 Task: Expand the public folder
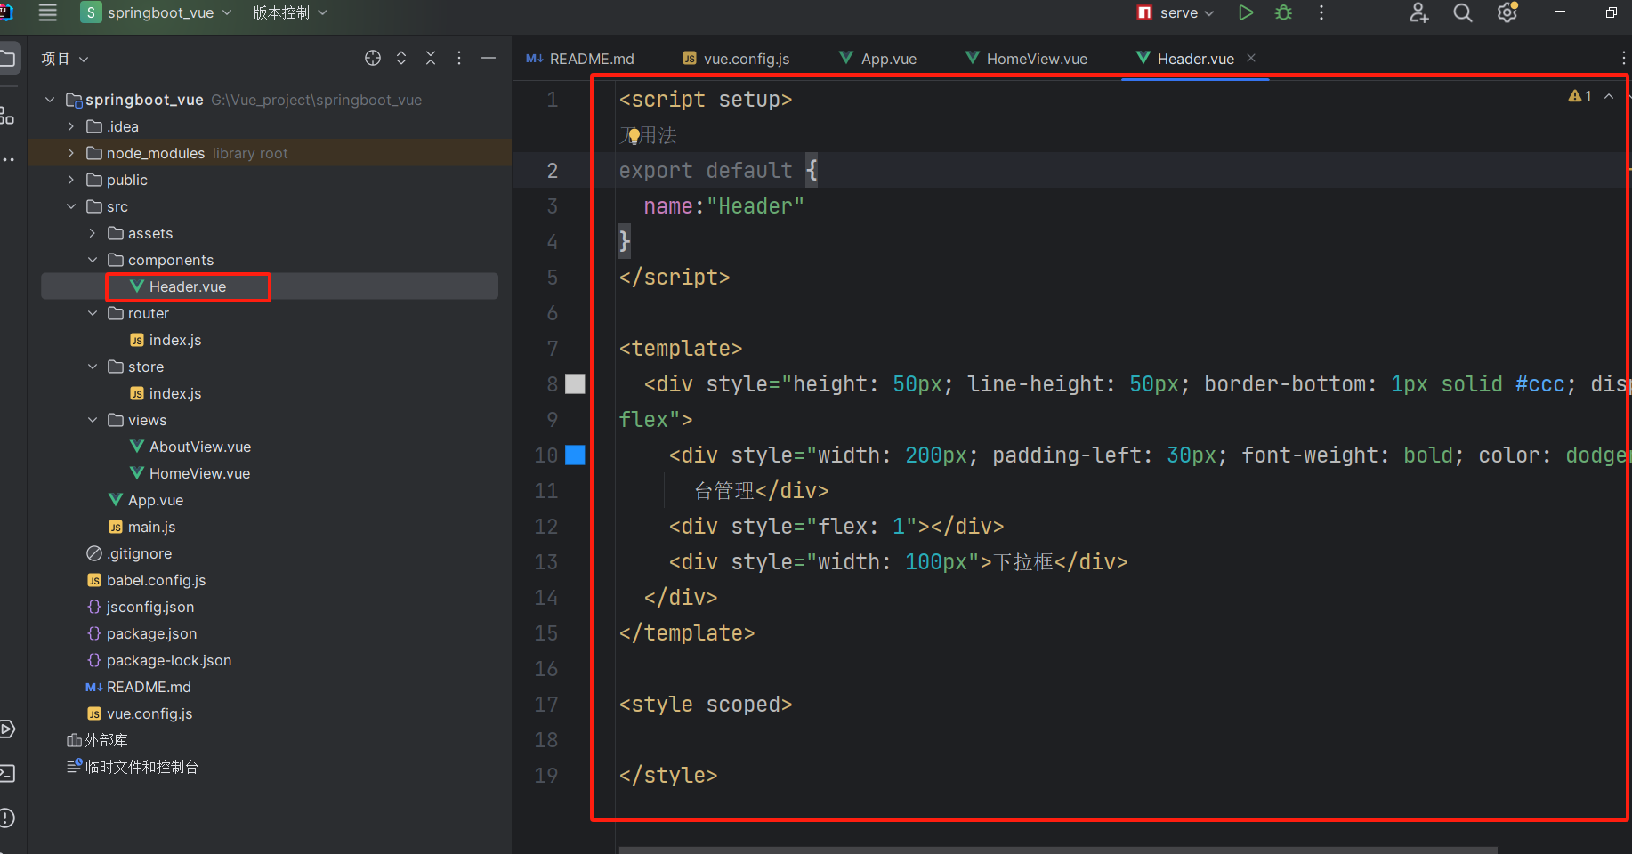pos(71,180)
